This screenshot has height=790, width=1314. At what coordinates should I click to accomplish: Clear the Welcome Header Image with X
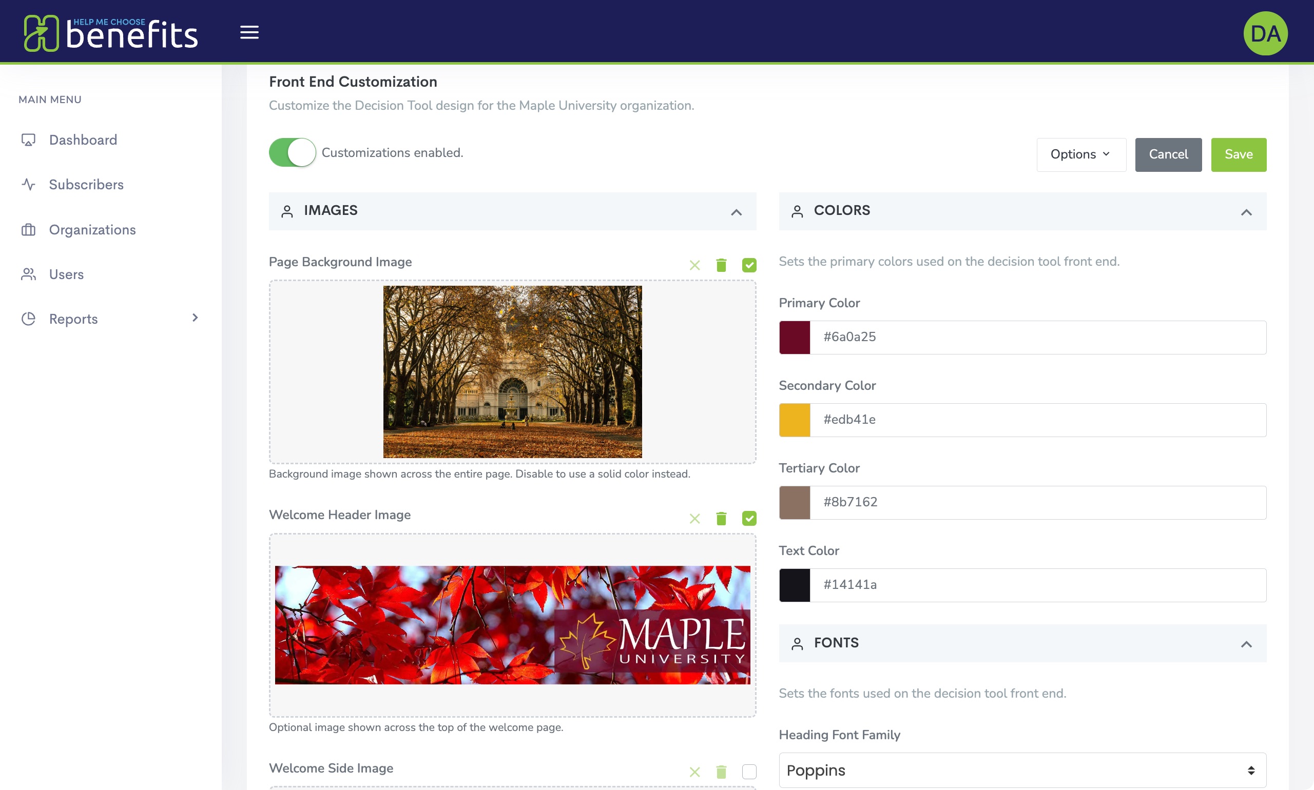[694, 519]
